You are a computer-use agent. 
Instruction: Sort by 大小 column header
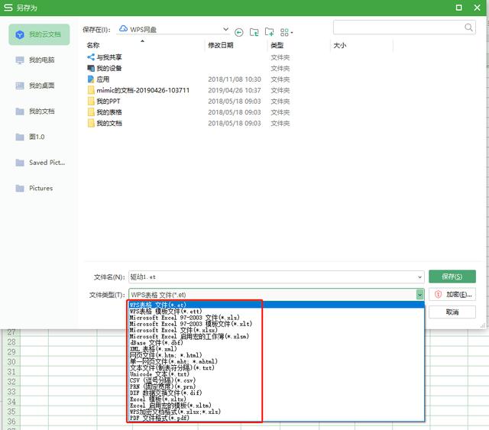click(x=339, y=45)
